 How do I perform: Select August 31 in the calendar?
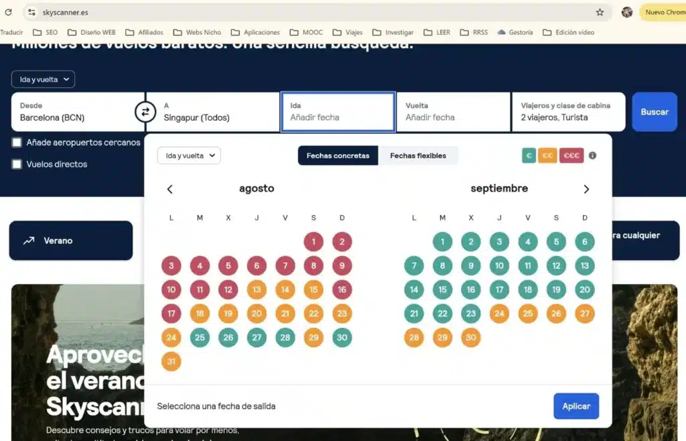click(x=171, y=361)
